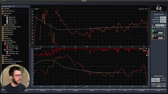Open the Phase Smooth dropdown
The image size is (168, 94).
pyautogui.click(x=163, y=20)
